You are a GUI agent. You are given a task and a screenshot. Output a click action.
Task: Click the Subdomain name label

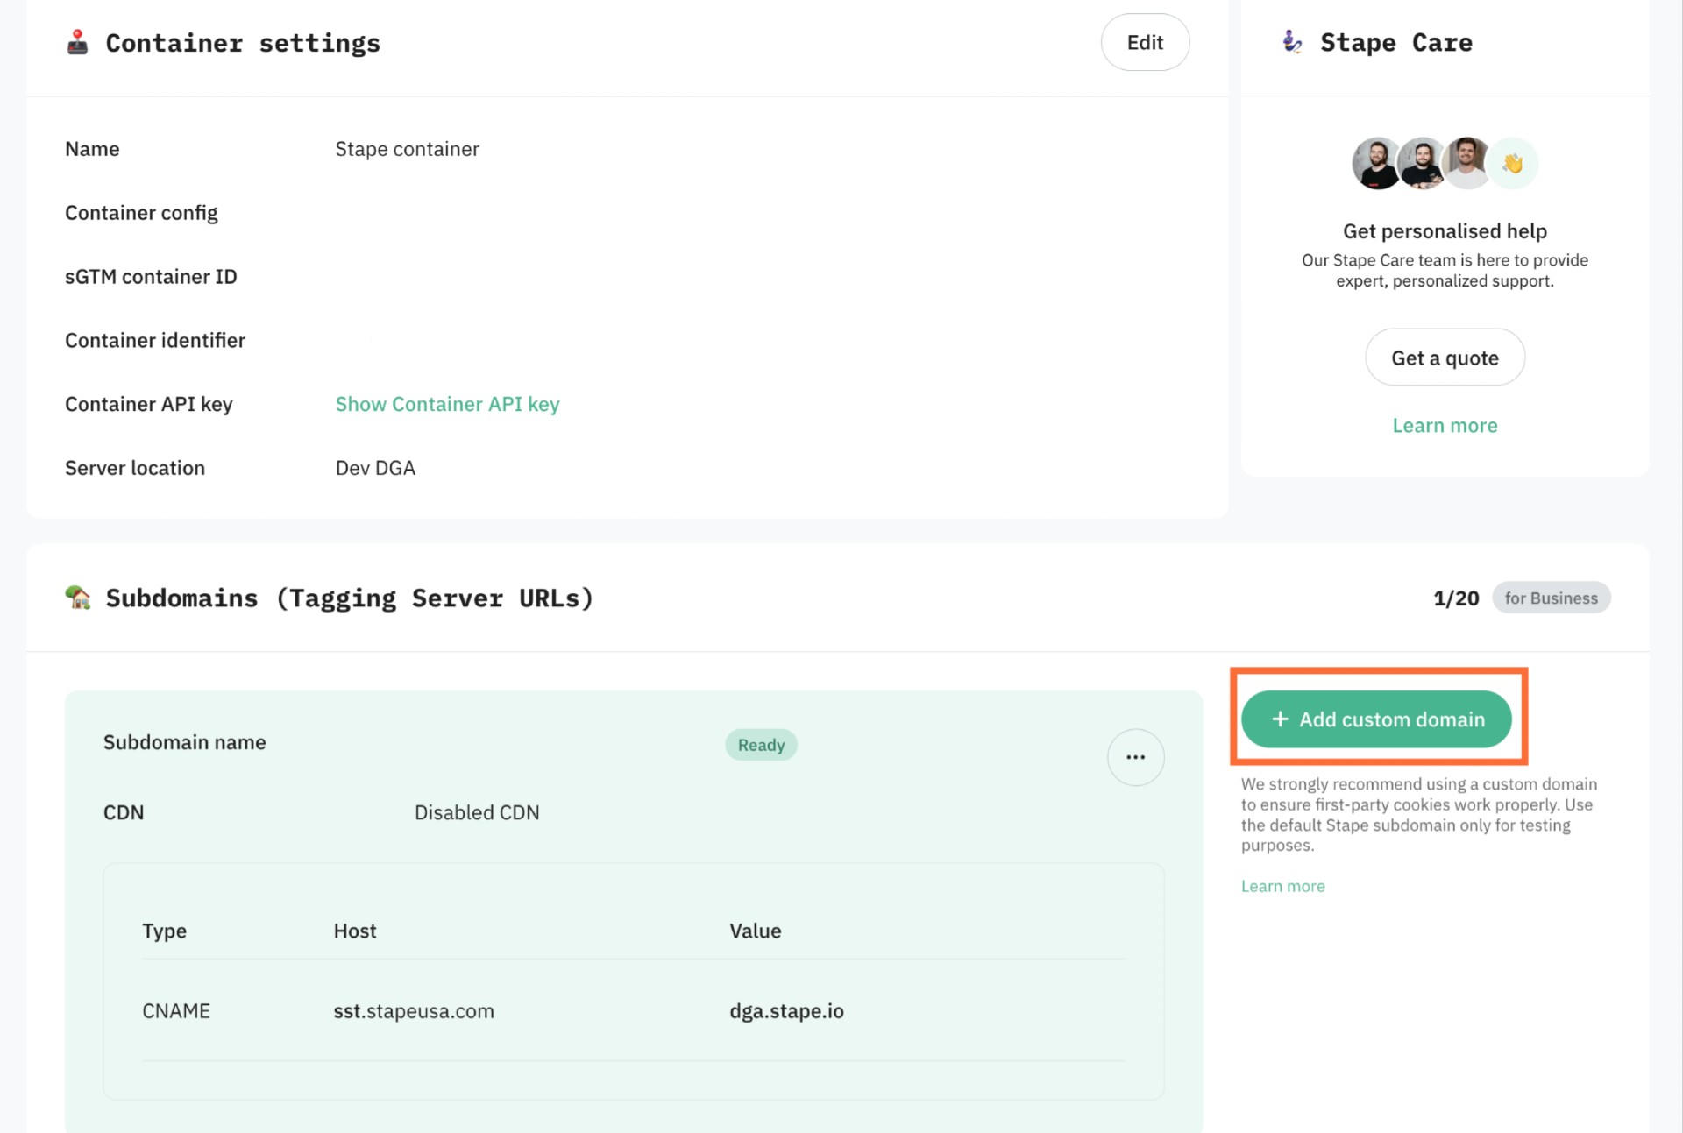(185, 742)
